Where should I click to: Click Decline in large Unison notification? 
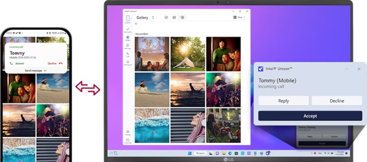tap(337, 101)
